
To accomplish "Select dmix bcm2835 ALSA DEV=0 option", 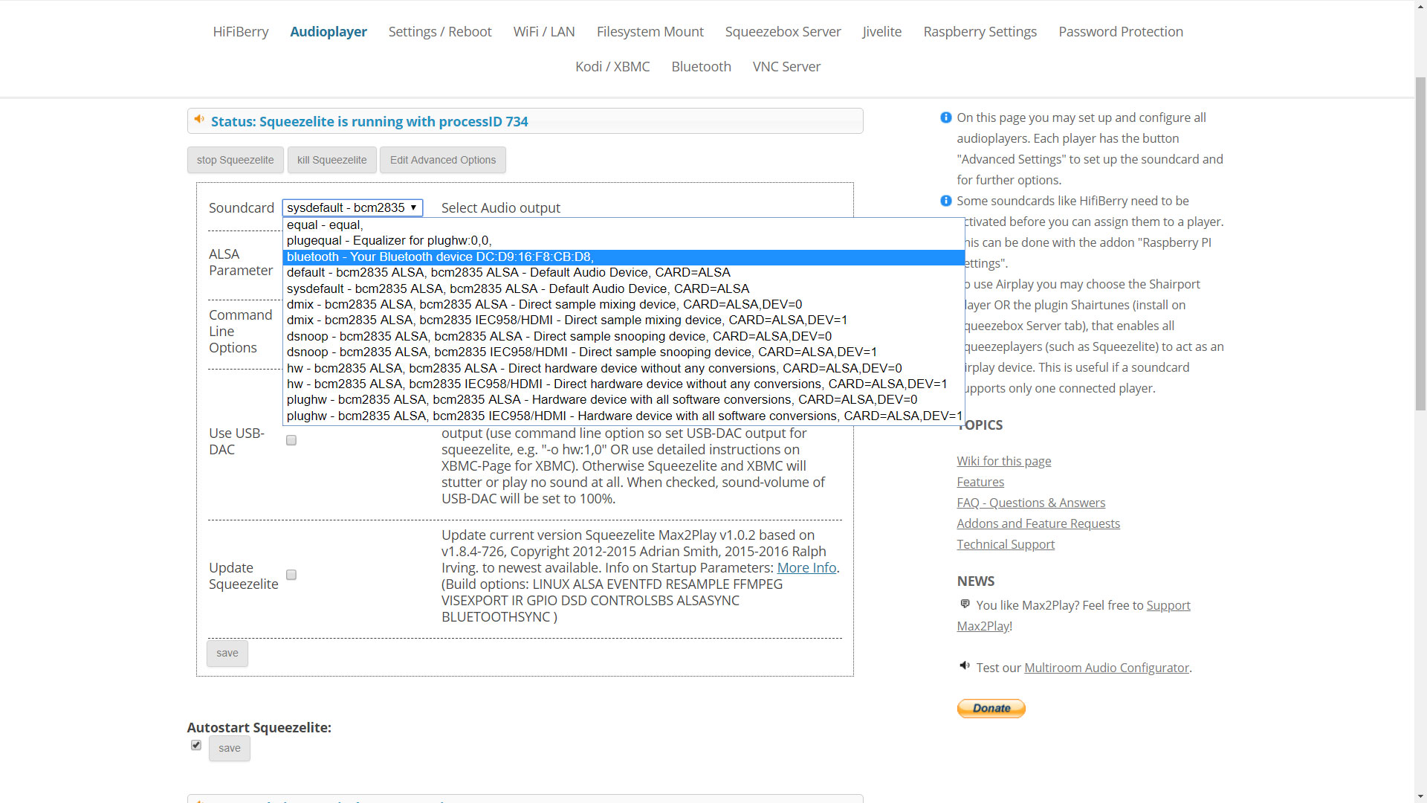I will [x=624, y=305].
